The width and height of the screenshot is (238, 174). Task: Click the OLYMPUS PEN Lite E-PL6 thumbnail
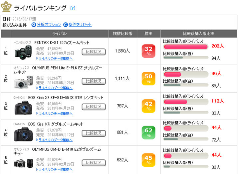tap(23, 81)
